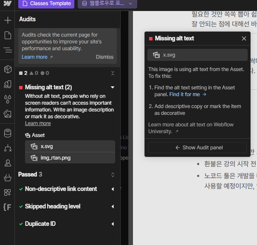Click the x.svg field in the popup
The width and height of the screenshot is (257, 245).
pos(198,55)
